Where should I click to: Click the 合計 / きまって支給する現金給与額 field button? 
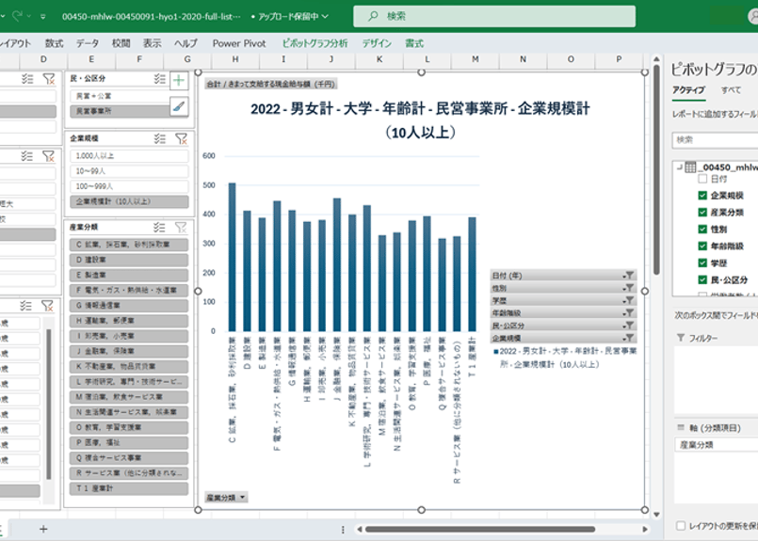[271, 84]
